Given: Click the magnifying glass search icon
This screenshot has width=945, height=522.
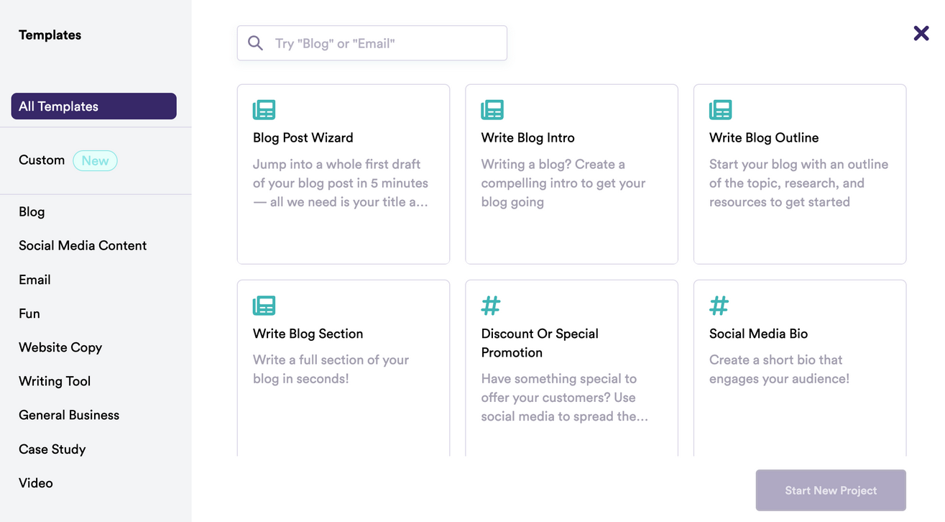Looking at the screenshot, I should [255, 43].
